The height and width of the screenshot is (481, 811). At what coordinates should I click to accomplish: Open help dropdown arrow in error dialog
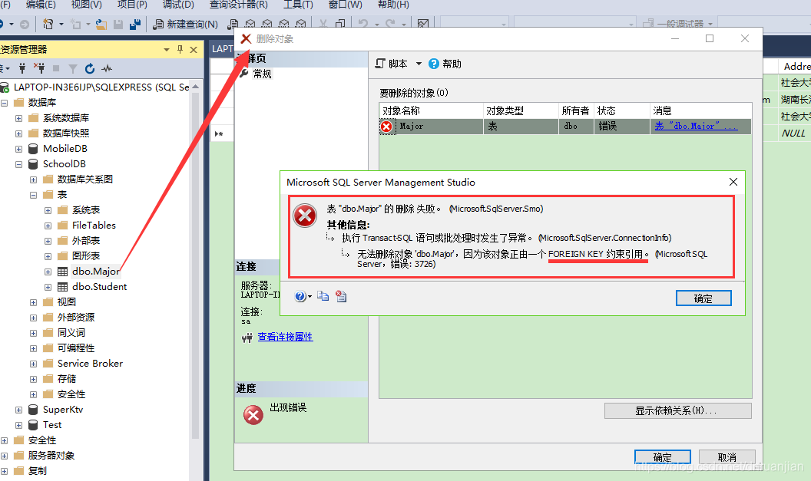click(x=310, y=297)
